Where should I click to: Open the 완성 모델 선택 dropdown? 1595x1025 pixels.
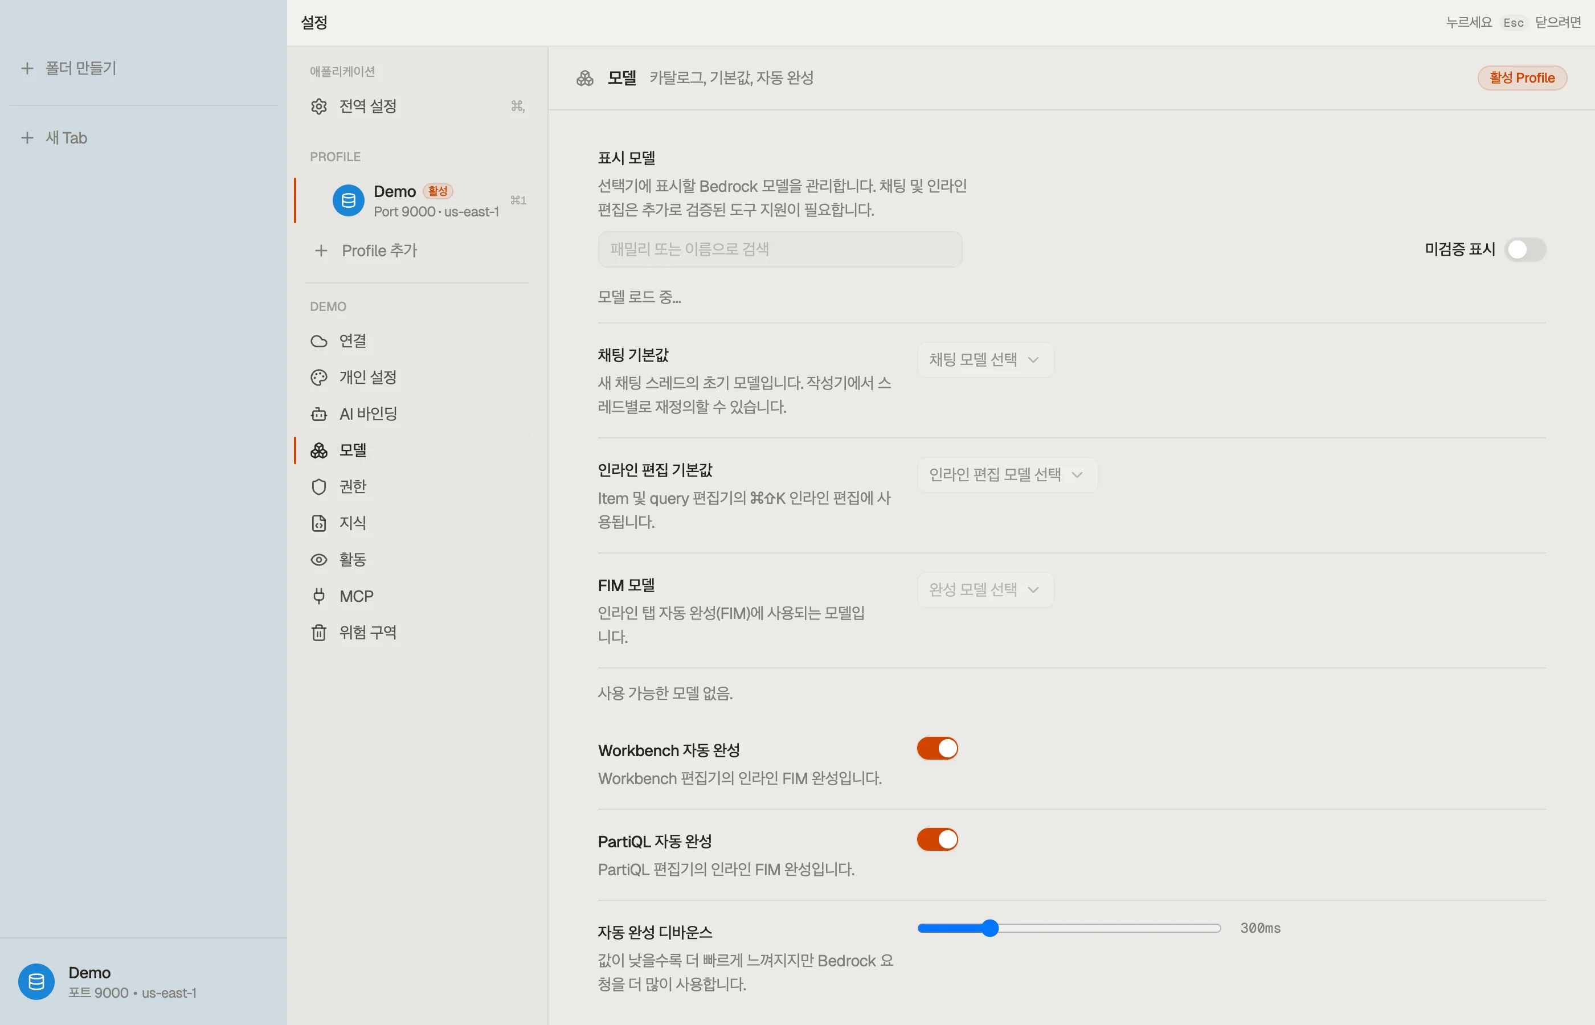[985, 590]
